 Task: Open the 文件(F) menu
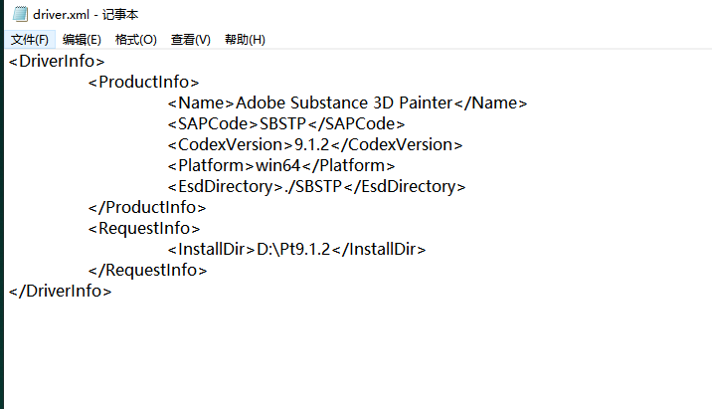[x=30, y=40]
